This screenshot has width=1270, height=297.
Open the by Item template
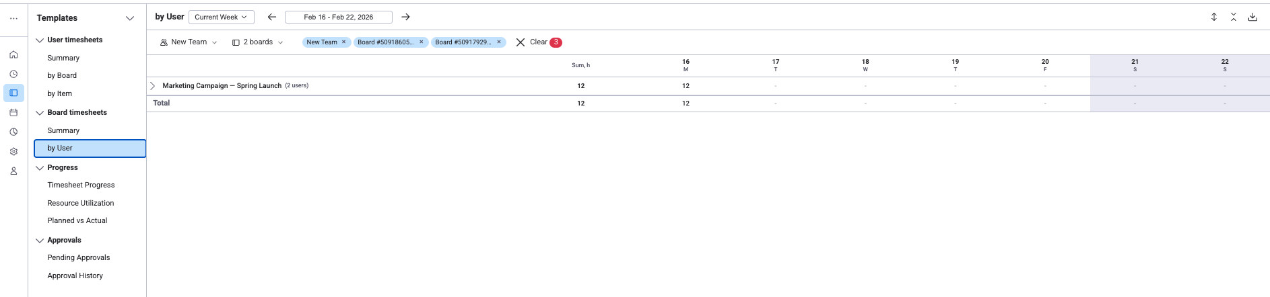pyautogui.click(x=59, y=93)
